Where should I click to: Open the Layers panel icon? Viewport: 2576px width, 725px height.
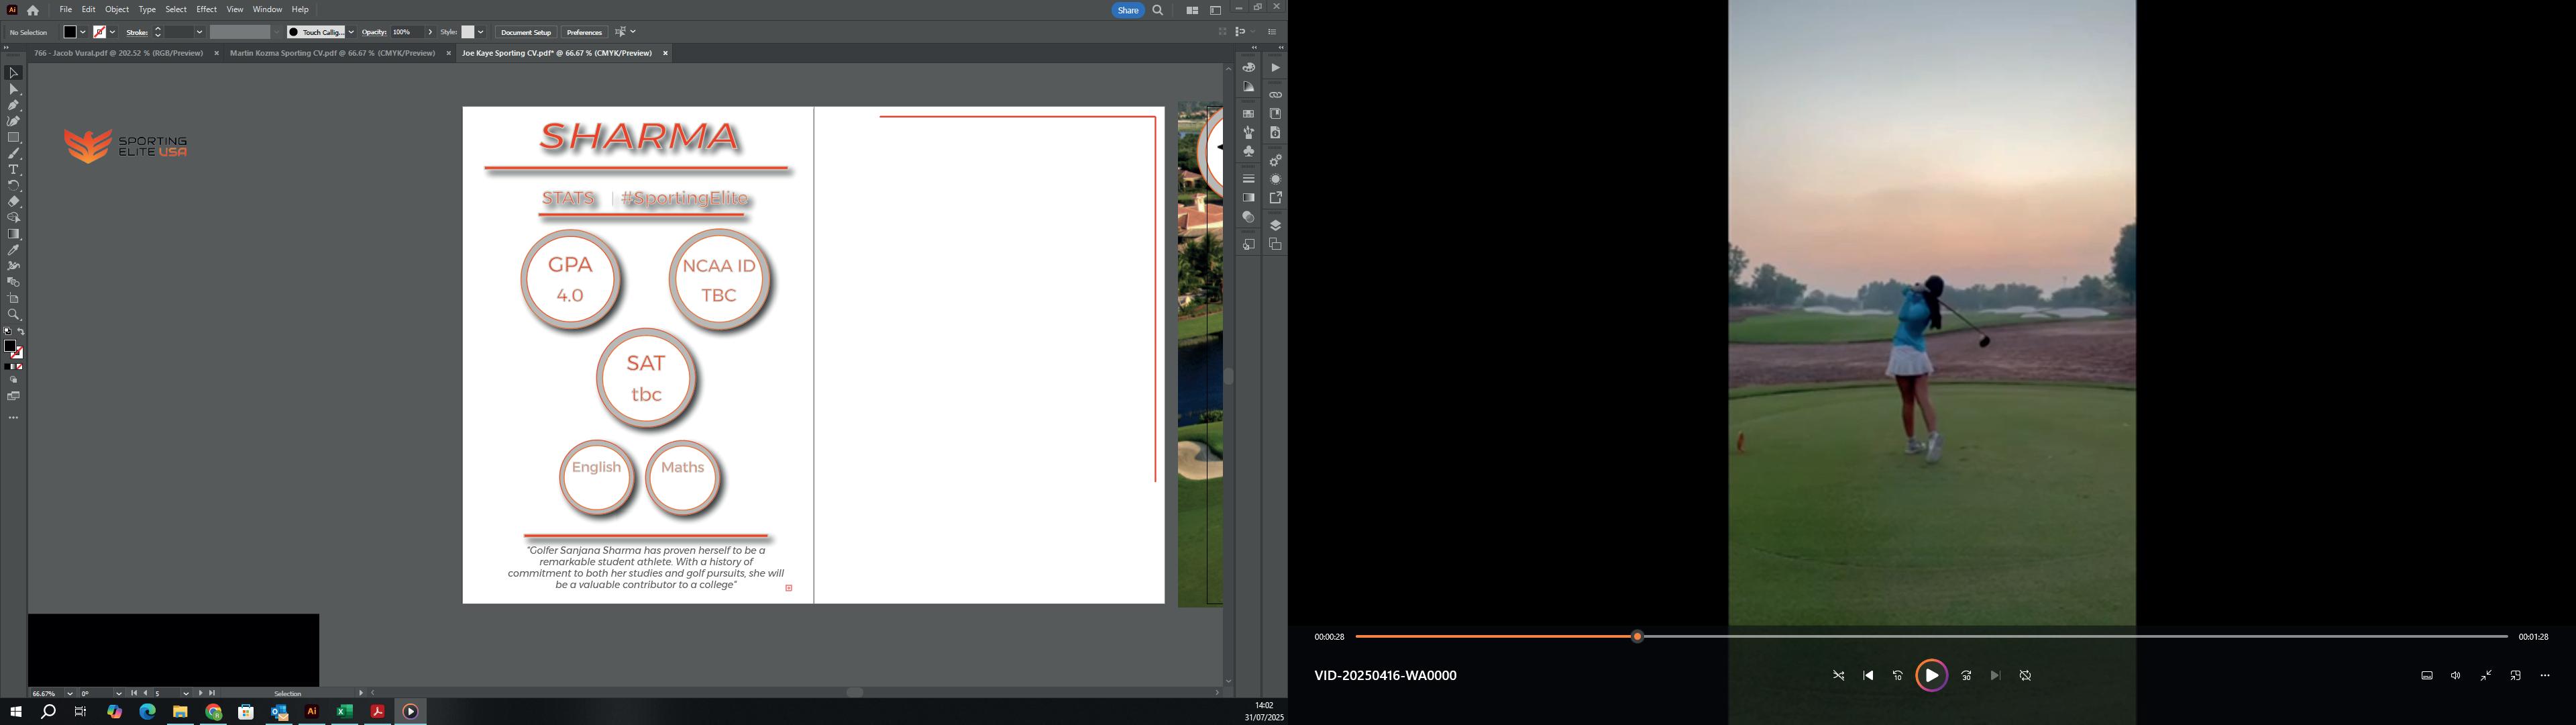1275,226
